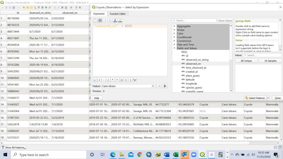Open Excel from the taskbar
The height and width of the screenshot is (159, 283).
175,155
